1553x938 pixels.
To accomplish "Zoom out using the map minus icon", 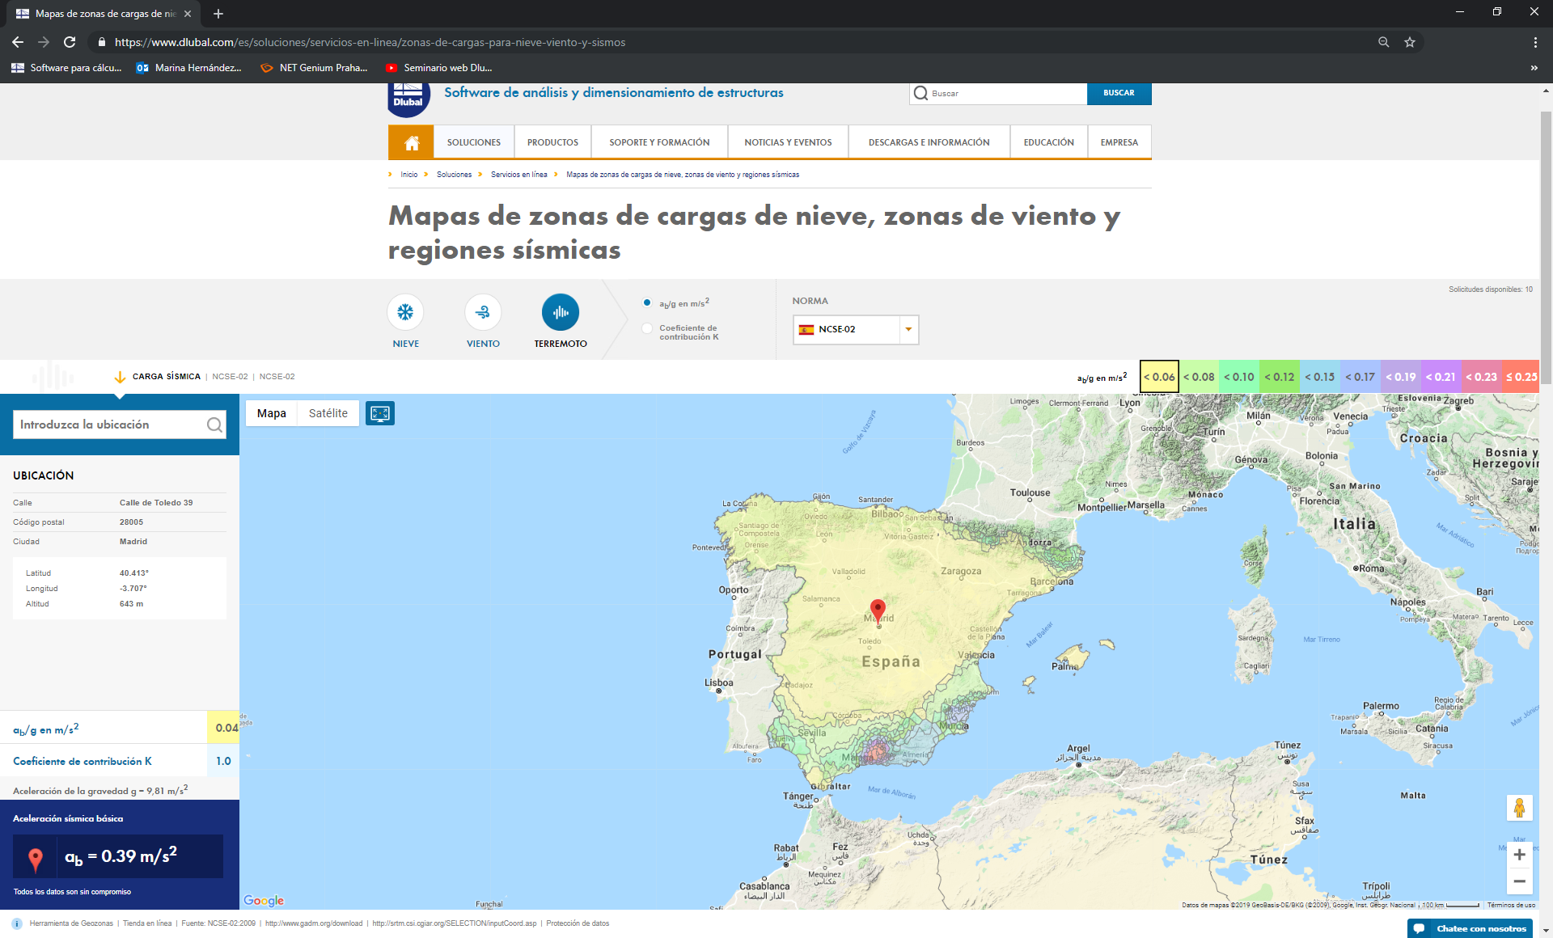I will coord(1521,881).
